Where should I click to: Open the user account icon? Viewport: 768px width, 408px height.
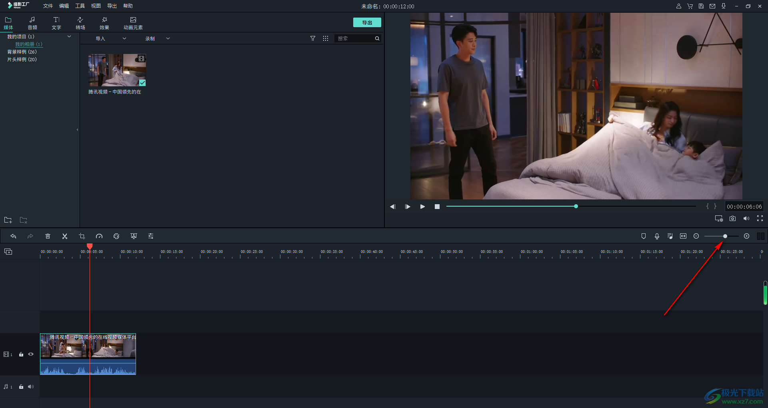(679, 6)
